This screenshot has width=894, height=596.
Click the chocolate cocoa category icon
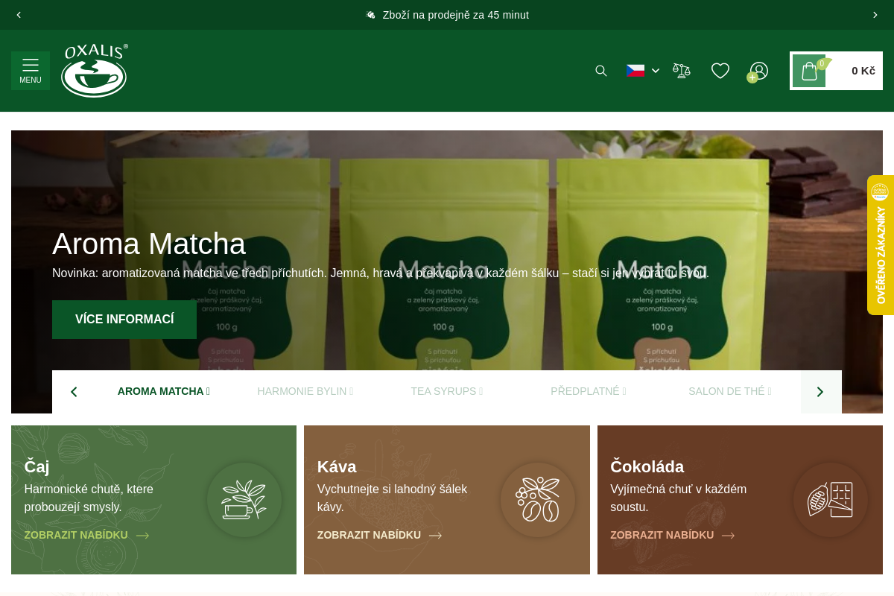point(830,500)
